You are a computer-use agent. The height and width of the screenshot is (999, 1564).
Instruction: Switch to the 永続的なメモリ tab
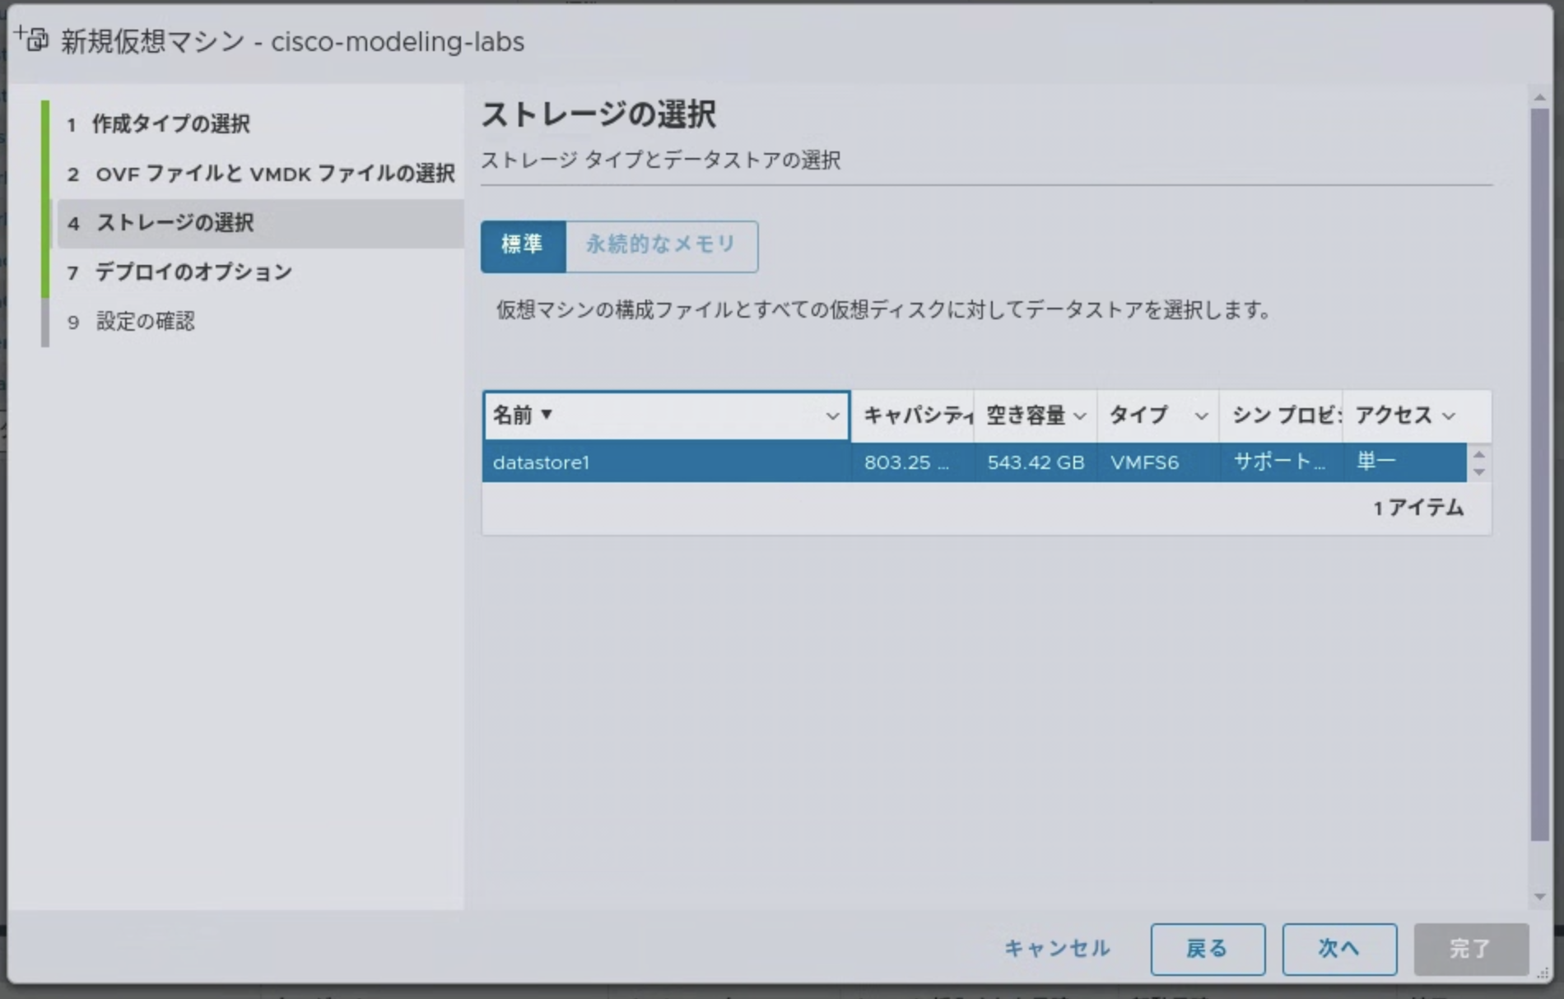coord(661,246)
